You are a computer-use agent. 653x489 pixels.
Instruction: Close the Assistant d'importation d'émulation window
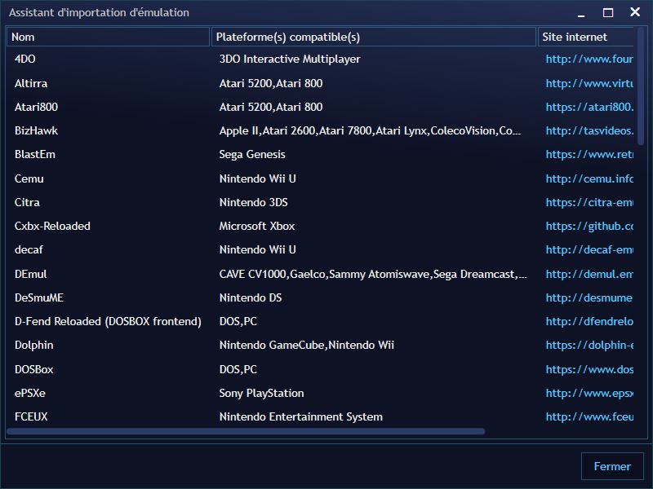pos(635,12)
